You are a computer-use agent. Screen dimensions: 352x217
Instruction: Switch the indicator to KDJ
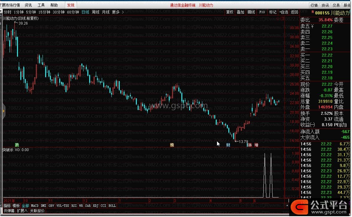(96, 206)
